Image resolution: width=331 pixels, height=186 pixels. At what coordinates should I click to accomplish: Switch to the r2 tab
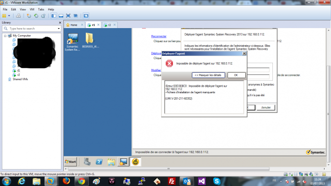109,25
